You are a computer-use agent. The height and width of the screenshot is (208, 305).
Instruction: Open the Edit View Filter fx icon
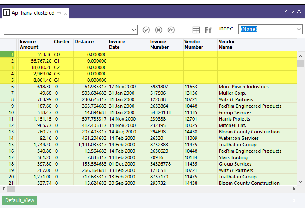click(171, 30)
